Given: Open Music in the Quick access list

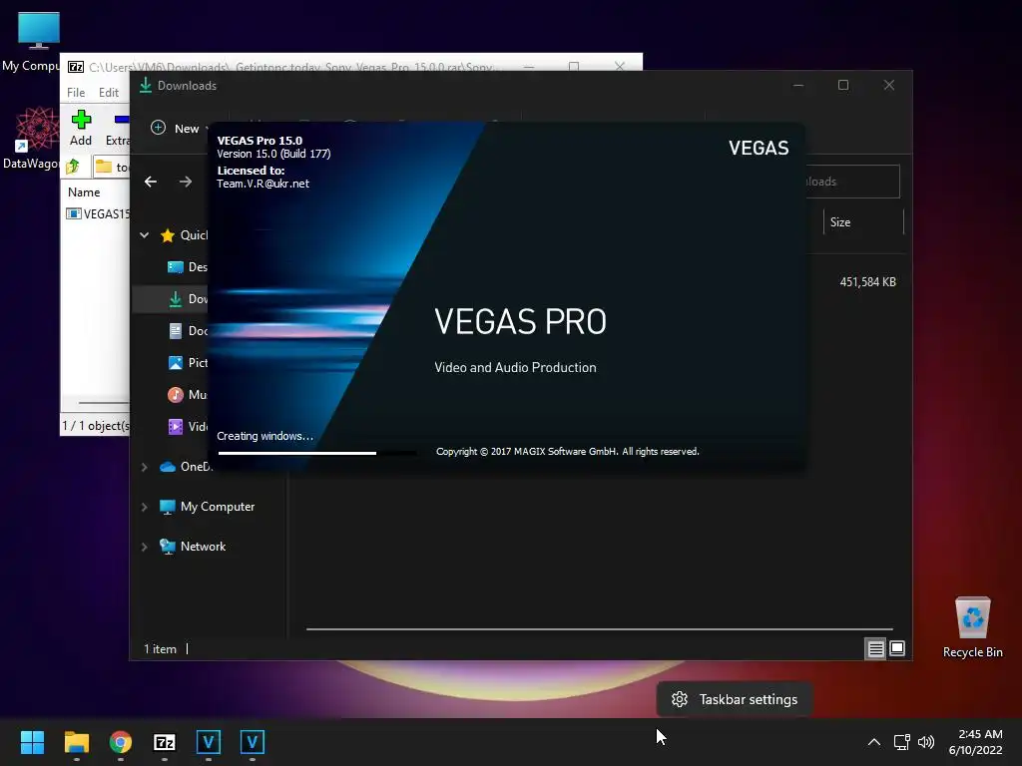Looking at the screenshot, I should pyautogui.click(x=188, y=395).
